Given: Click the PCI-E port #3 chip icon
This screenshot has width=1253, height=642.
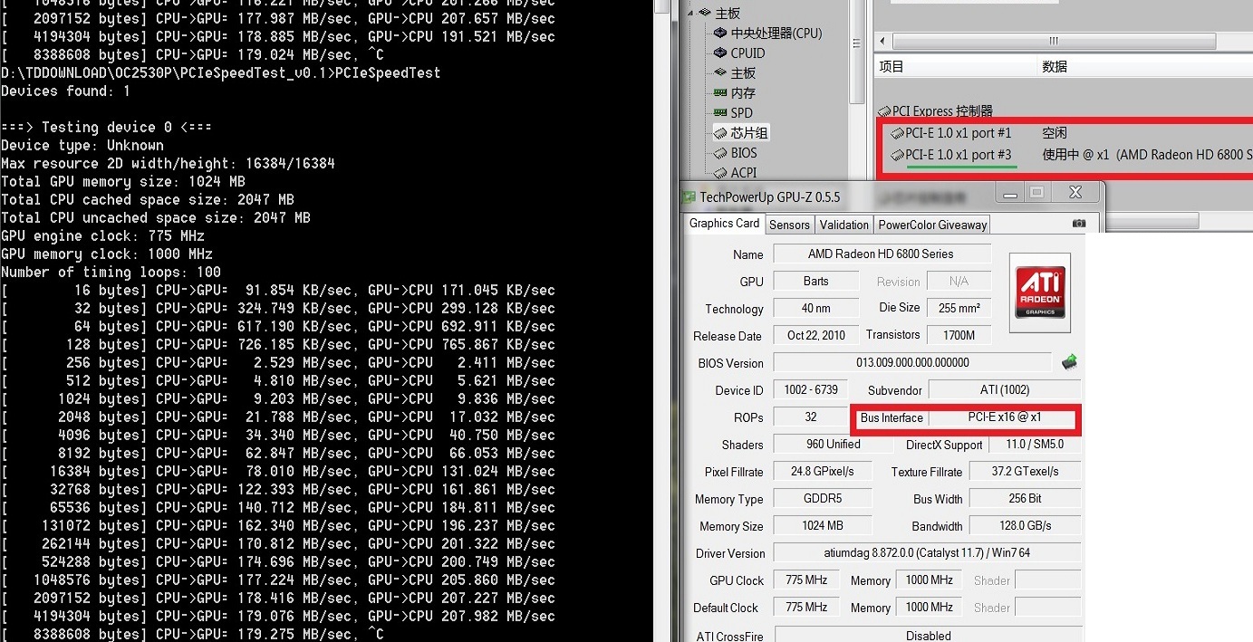Looking at the screenshot, I should coord(897,155).
